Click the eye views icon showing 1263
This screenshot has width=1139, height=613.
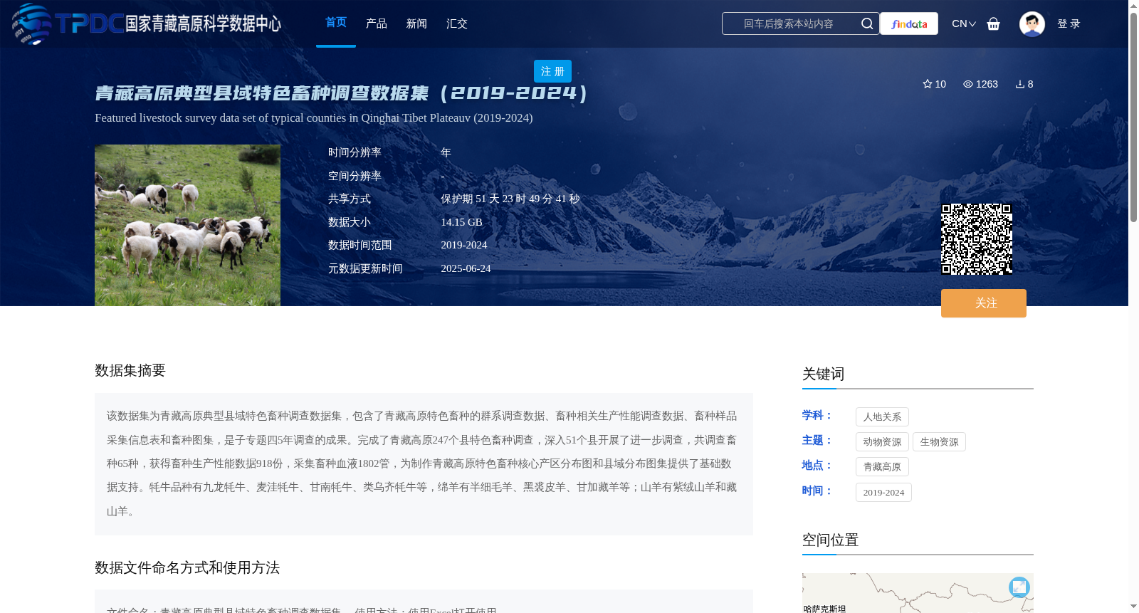967,84
